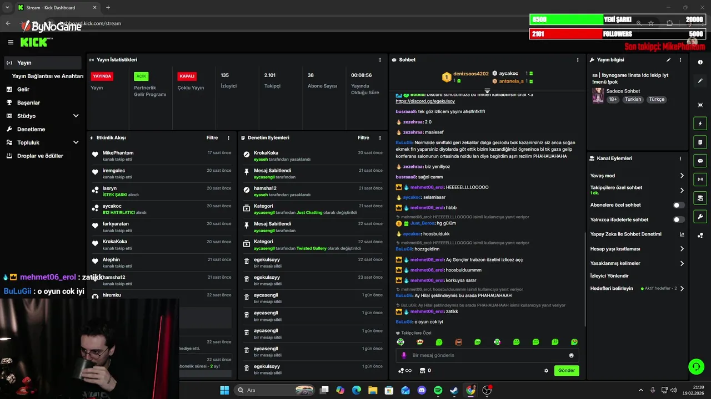This screenshot has height=399, width=711.
Task: Toggle lightning bolt panel in right rail
Action: point(700,124)
